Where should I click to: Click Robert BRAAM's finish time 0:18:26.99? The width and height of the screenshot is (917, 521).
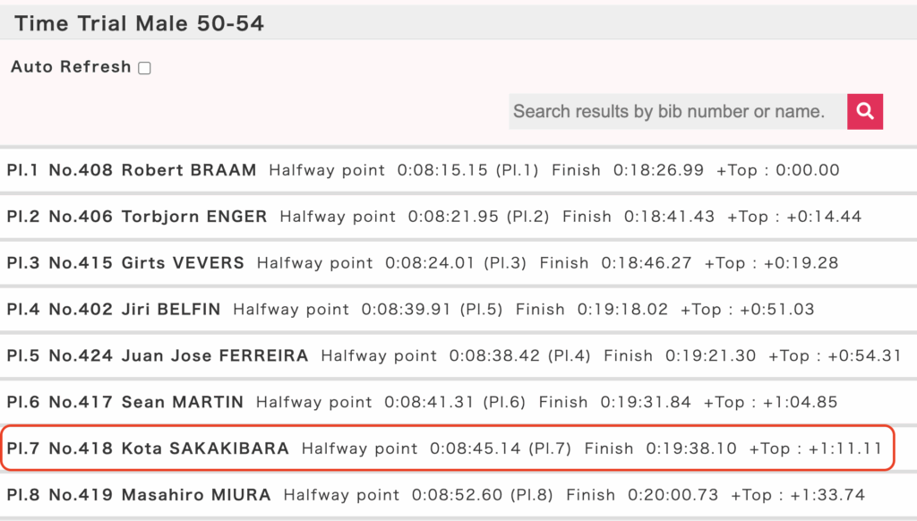(x=658, y=170)
